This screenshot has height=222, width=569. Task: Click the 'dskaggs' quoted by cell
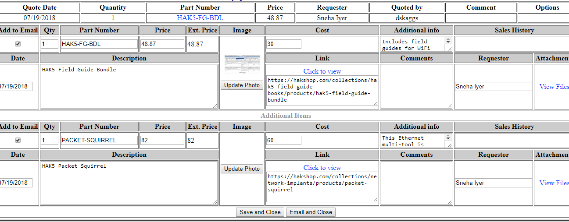[407, 18]
